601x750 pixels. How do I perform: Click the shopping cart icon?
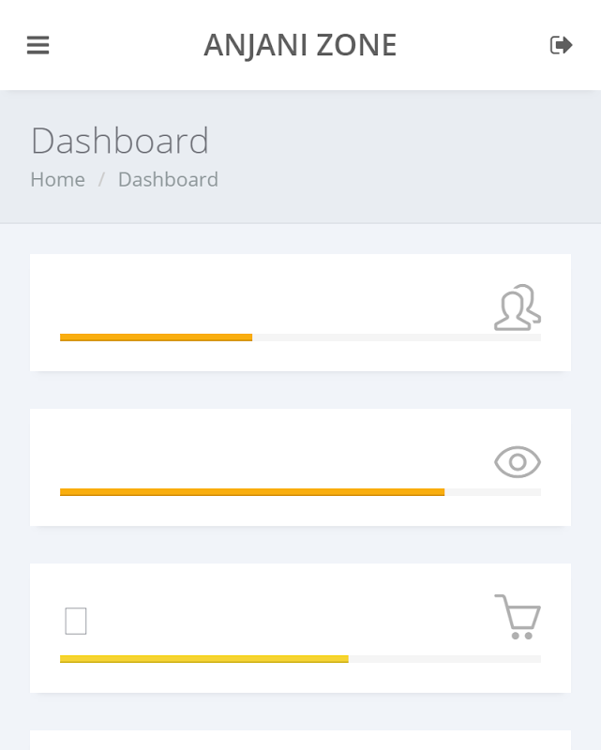pyautogui.click(x=518, y=617)
